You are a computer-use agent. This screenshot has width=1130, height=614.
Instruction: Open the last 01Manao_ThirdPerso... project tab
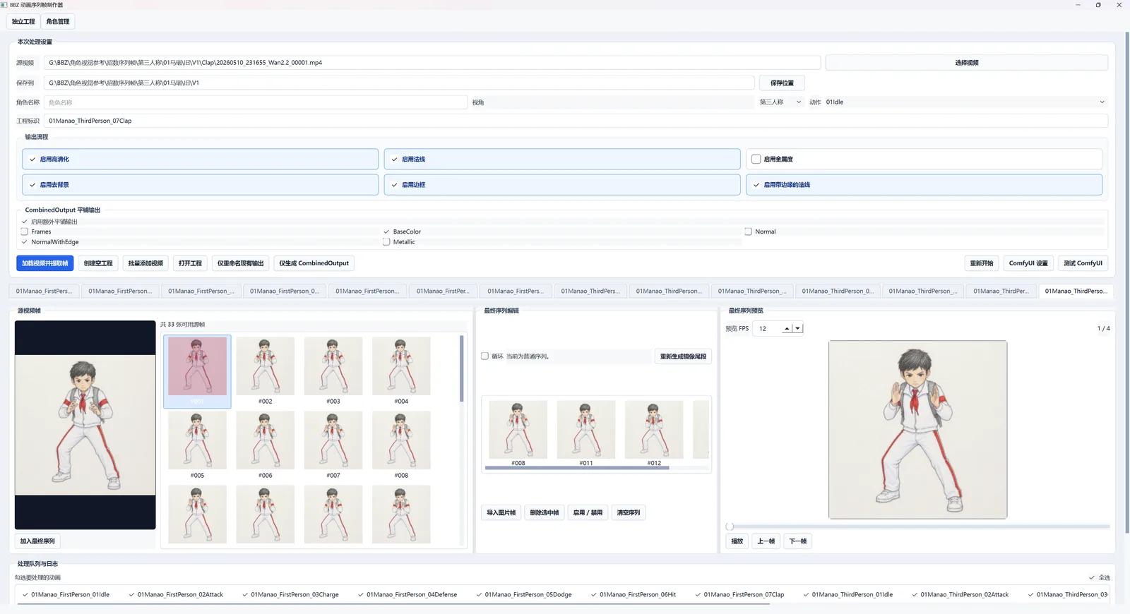coord(1076,291)
